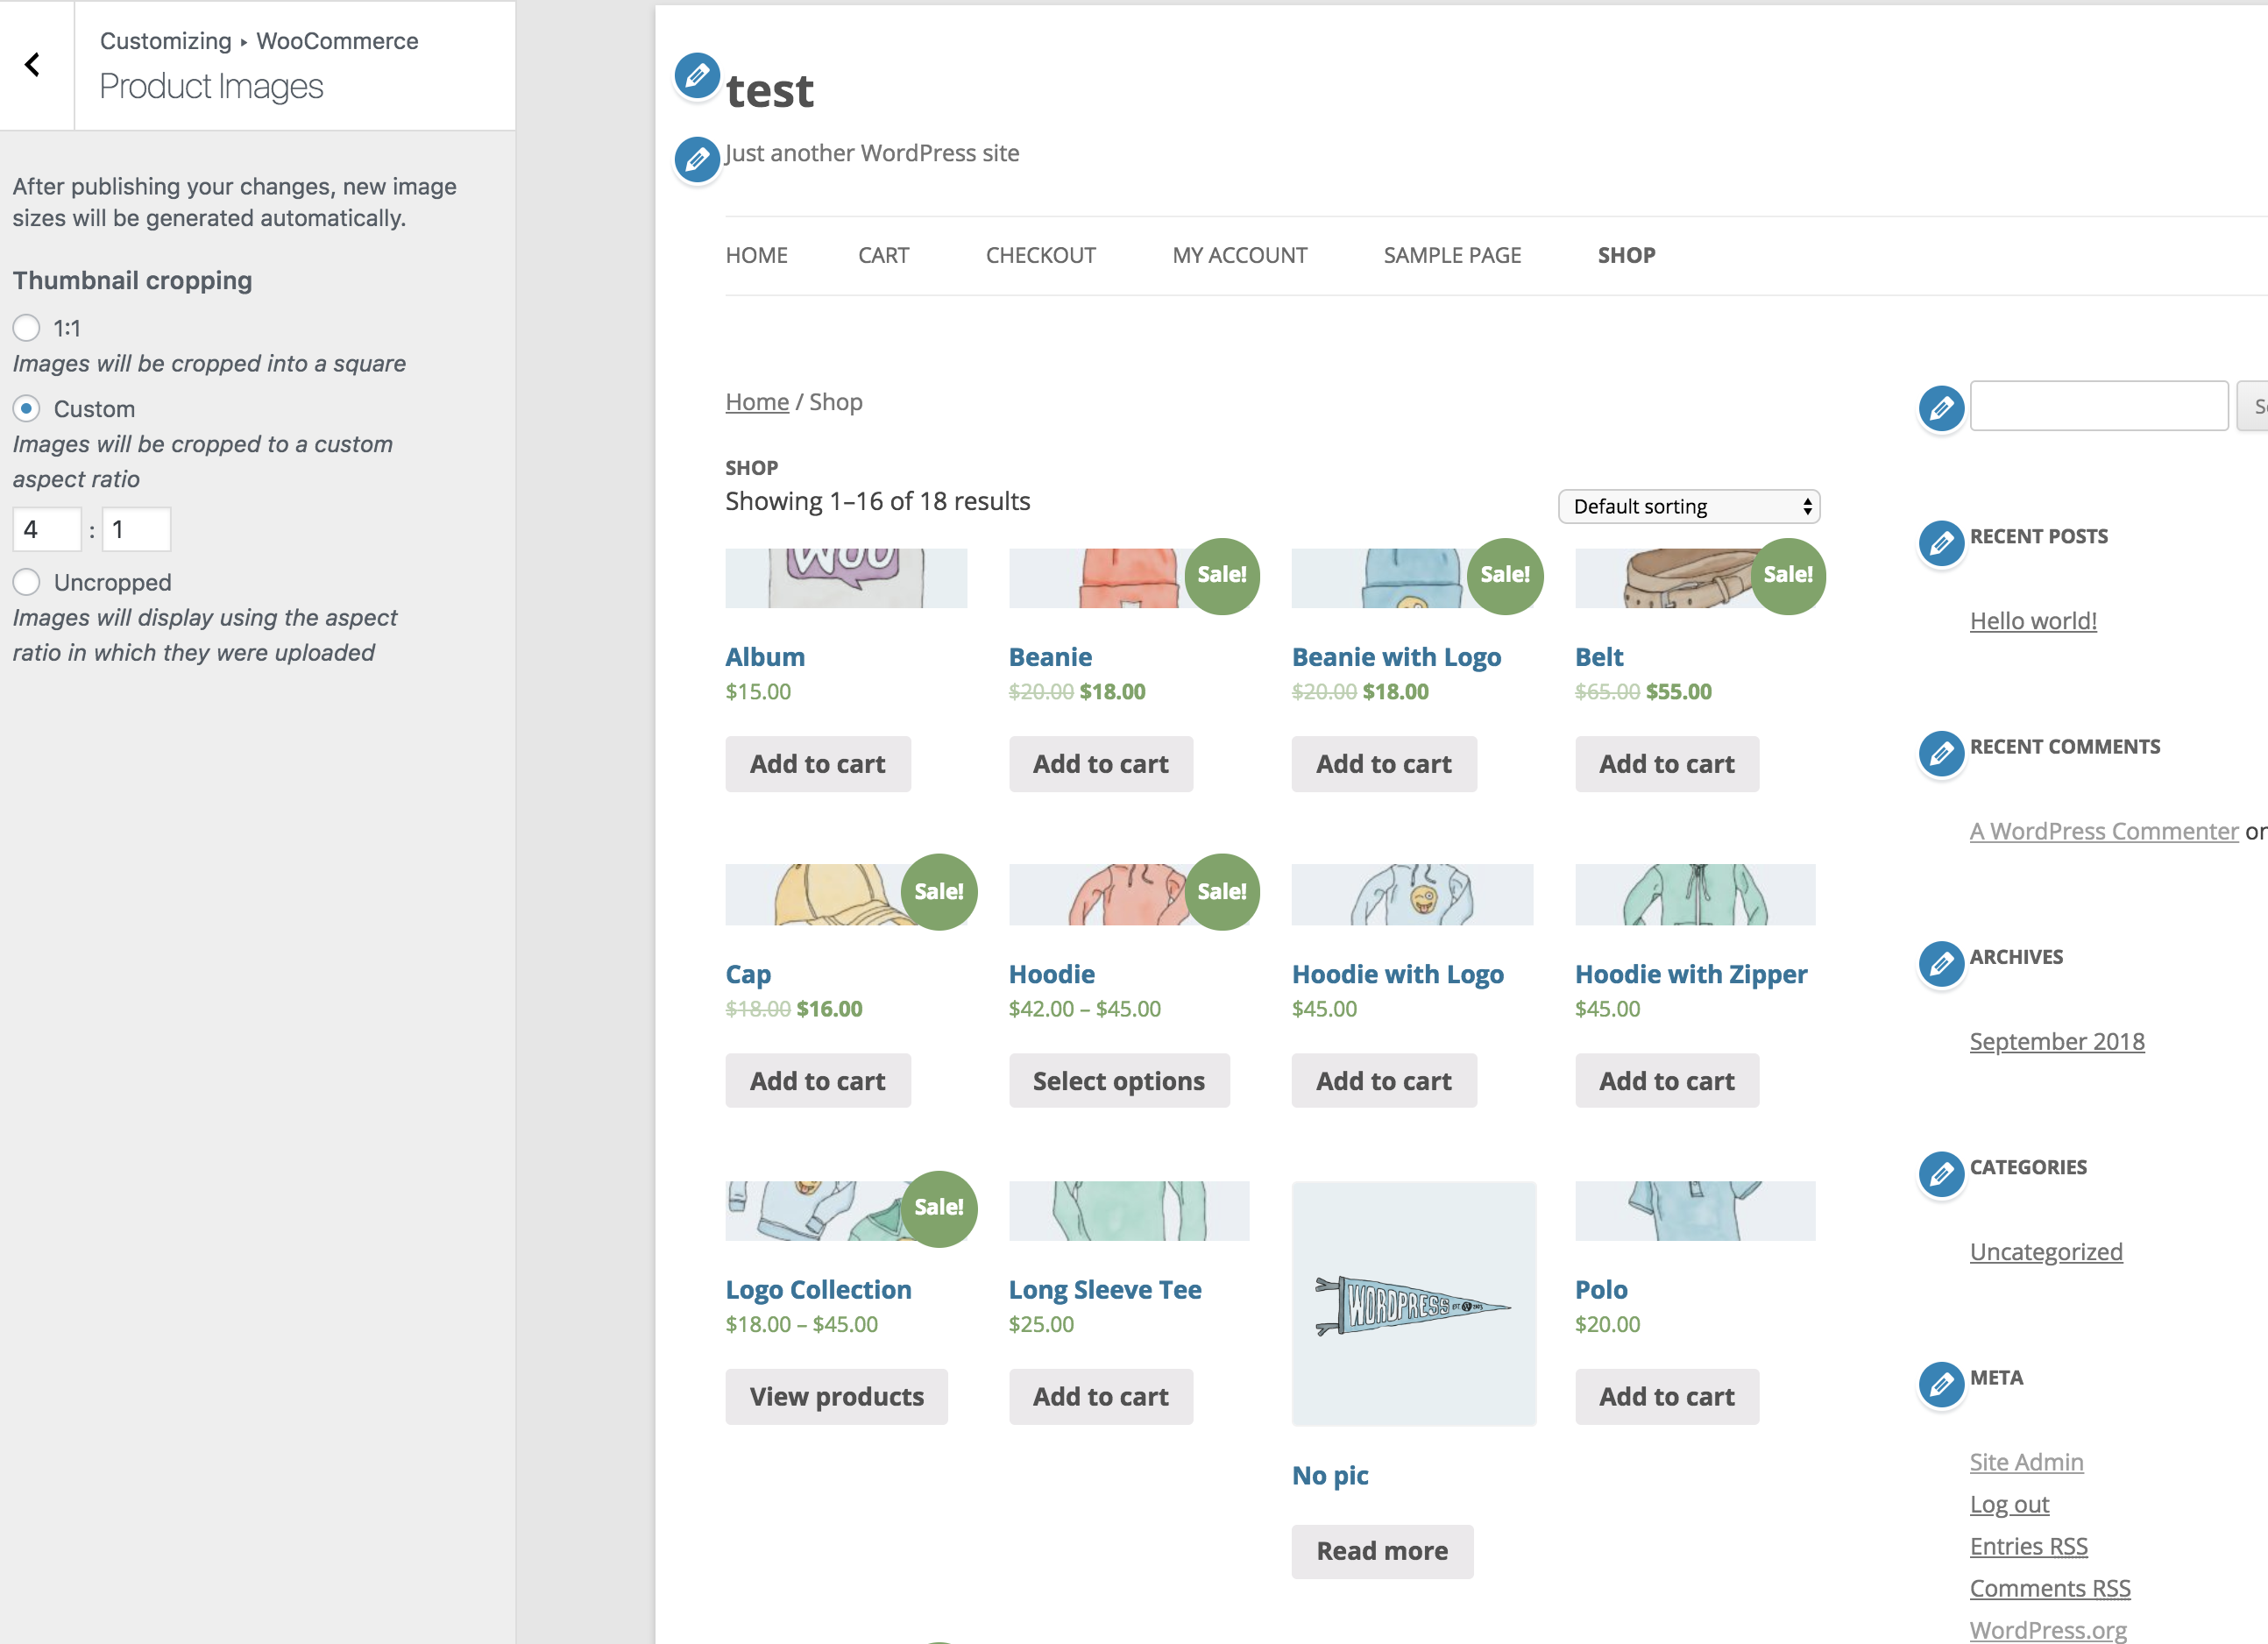
Task: View products in Logo Collection
Action: tap(836, 1396)
